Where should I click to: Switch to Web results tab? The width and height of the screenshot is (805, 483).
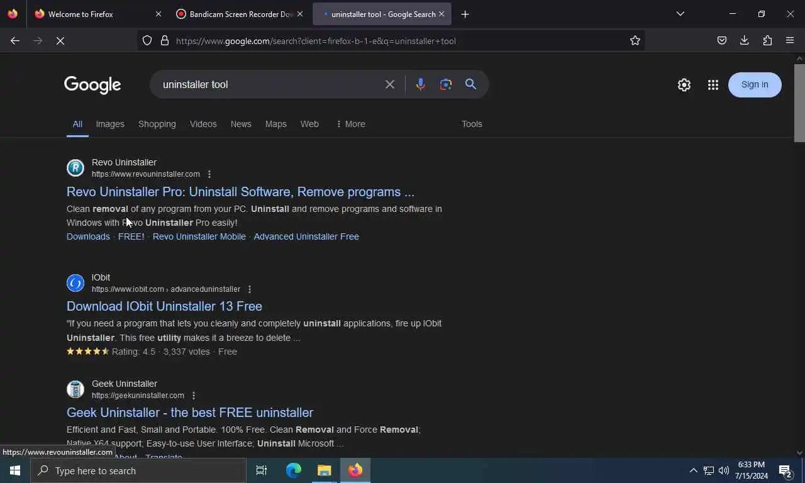click(x=309, y=124)
